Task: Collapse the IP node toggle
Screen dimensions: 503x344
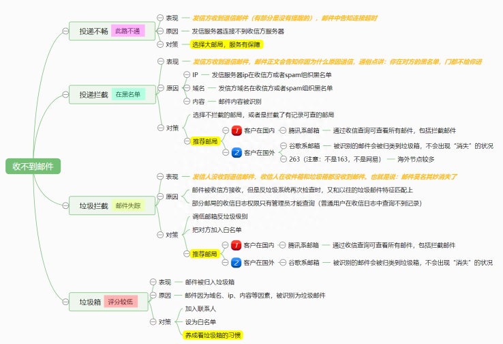Action: click(x=187, y=74)
